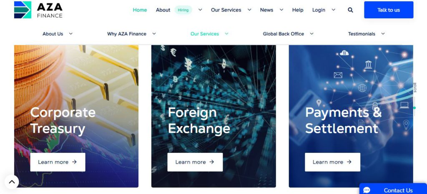Click arrow icon in Corporate Treasury Learn more

pyautogui.click(x=74, y=162)
